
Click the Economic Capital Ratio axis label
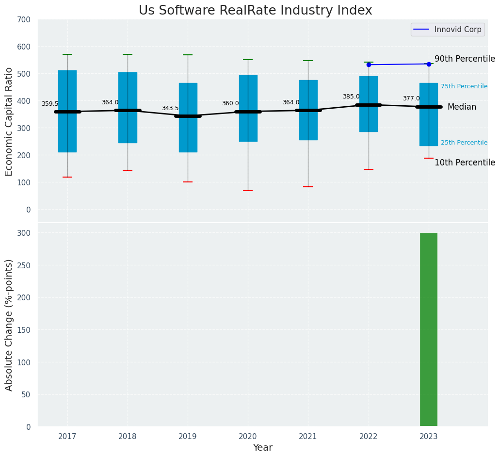[9, 121]
